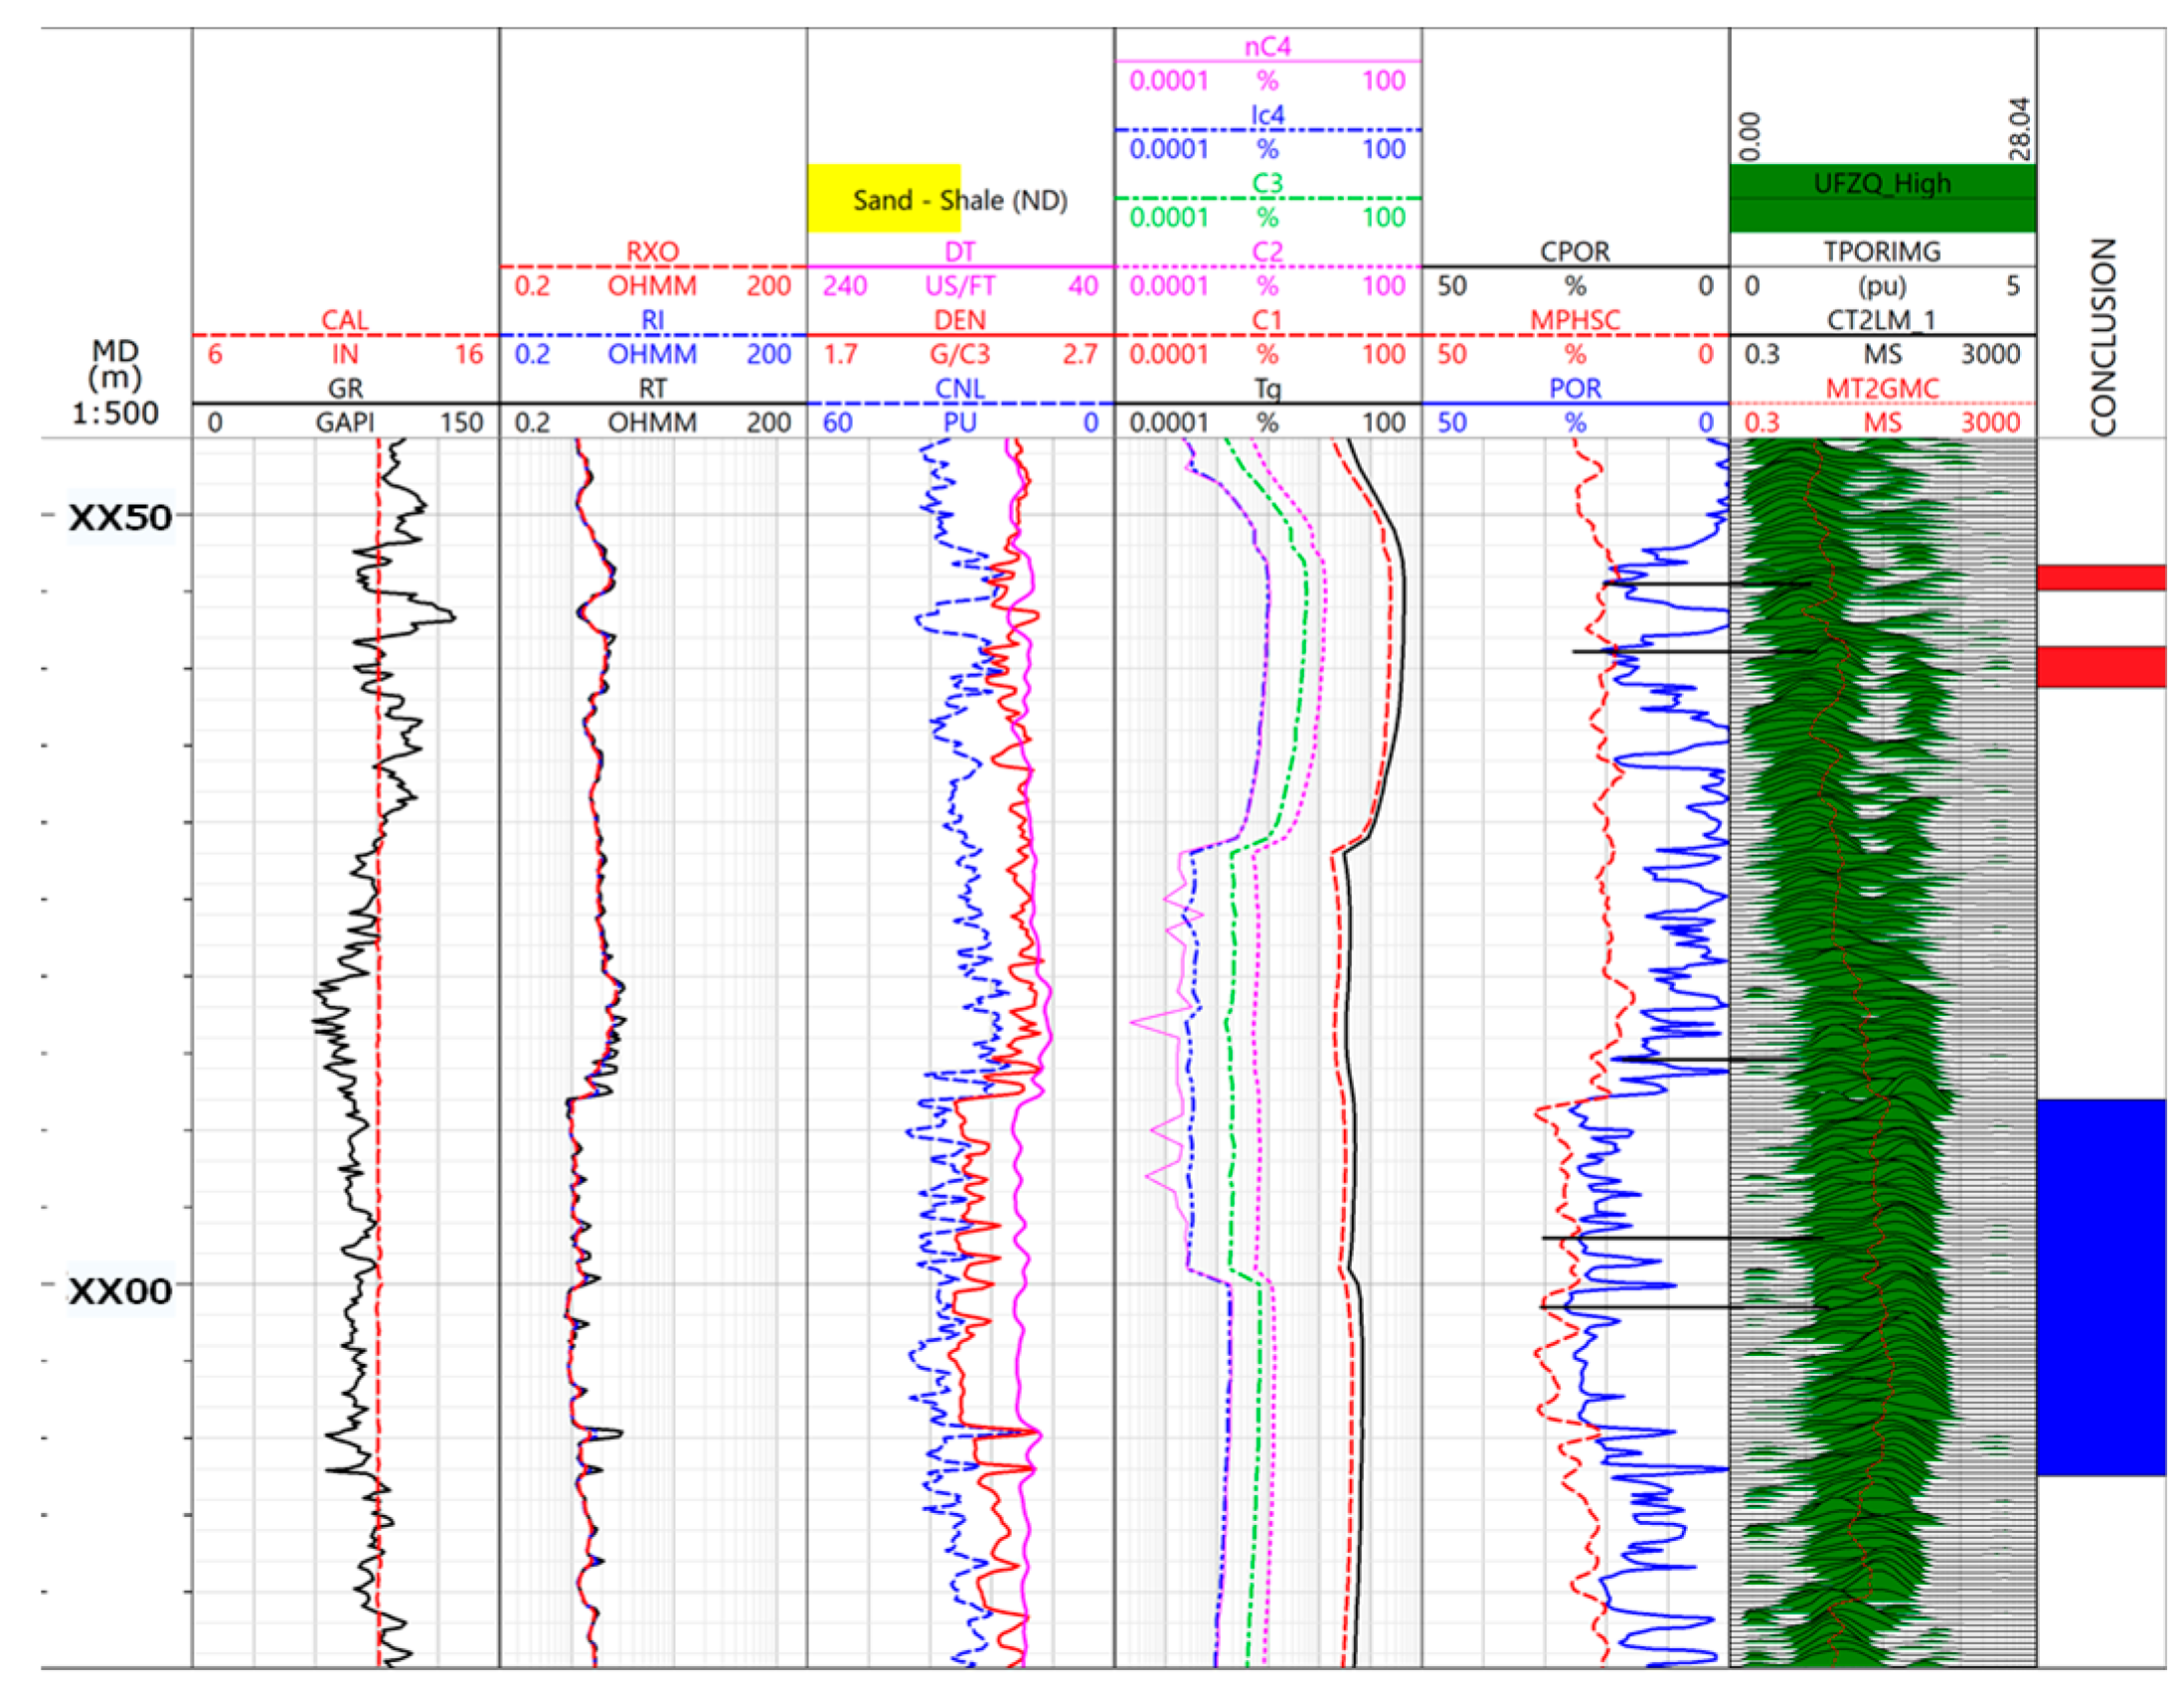Select the CAL curve header label
This screenshot has width=2184, height=1690.
pyautogui.click(x=345, y=320)
